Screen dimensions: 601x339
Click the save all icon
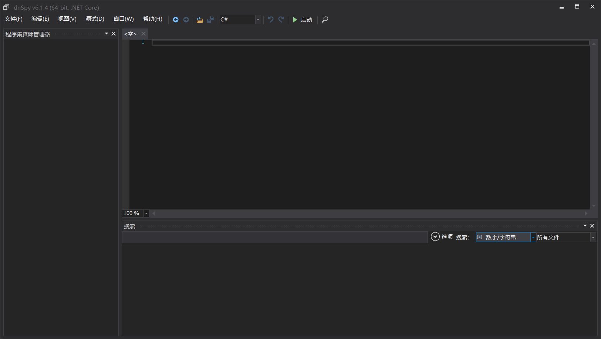[210, 20]
